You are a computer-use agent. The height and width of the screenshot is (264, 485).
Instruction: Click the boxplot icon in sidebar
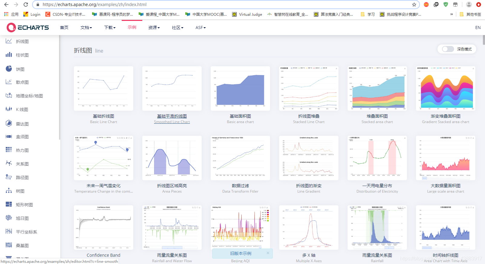pyautogui.click(x=9, y=136)
